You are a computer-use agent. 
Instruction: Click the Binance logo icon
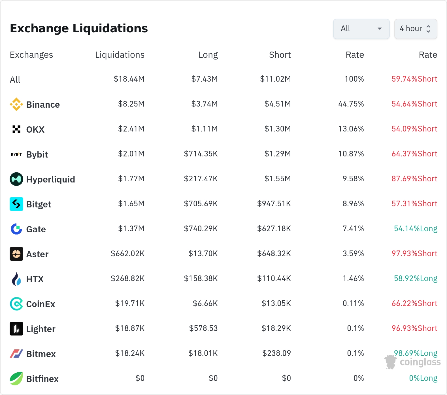16,104
